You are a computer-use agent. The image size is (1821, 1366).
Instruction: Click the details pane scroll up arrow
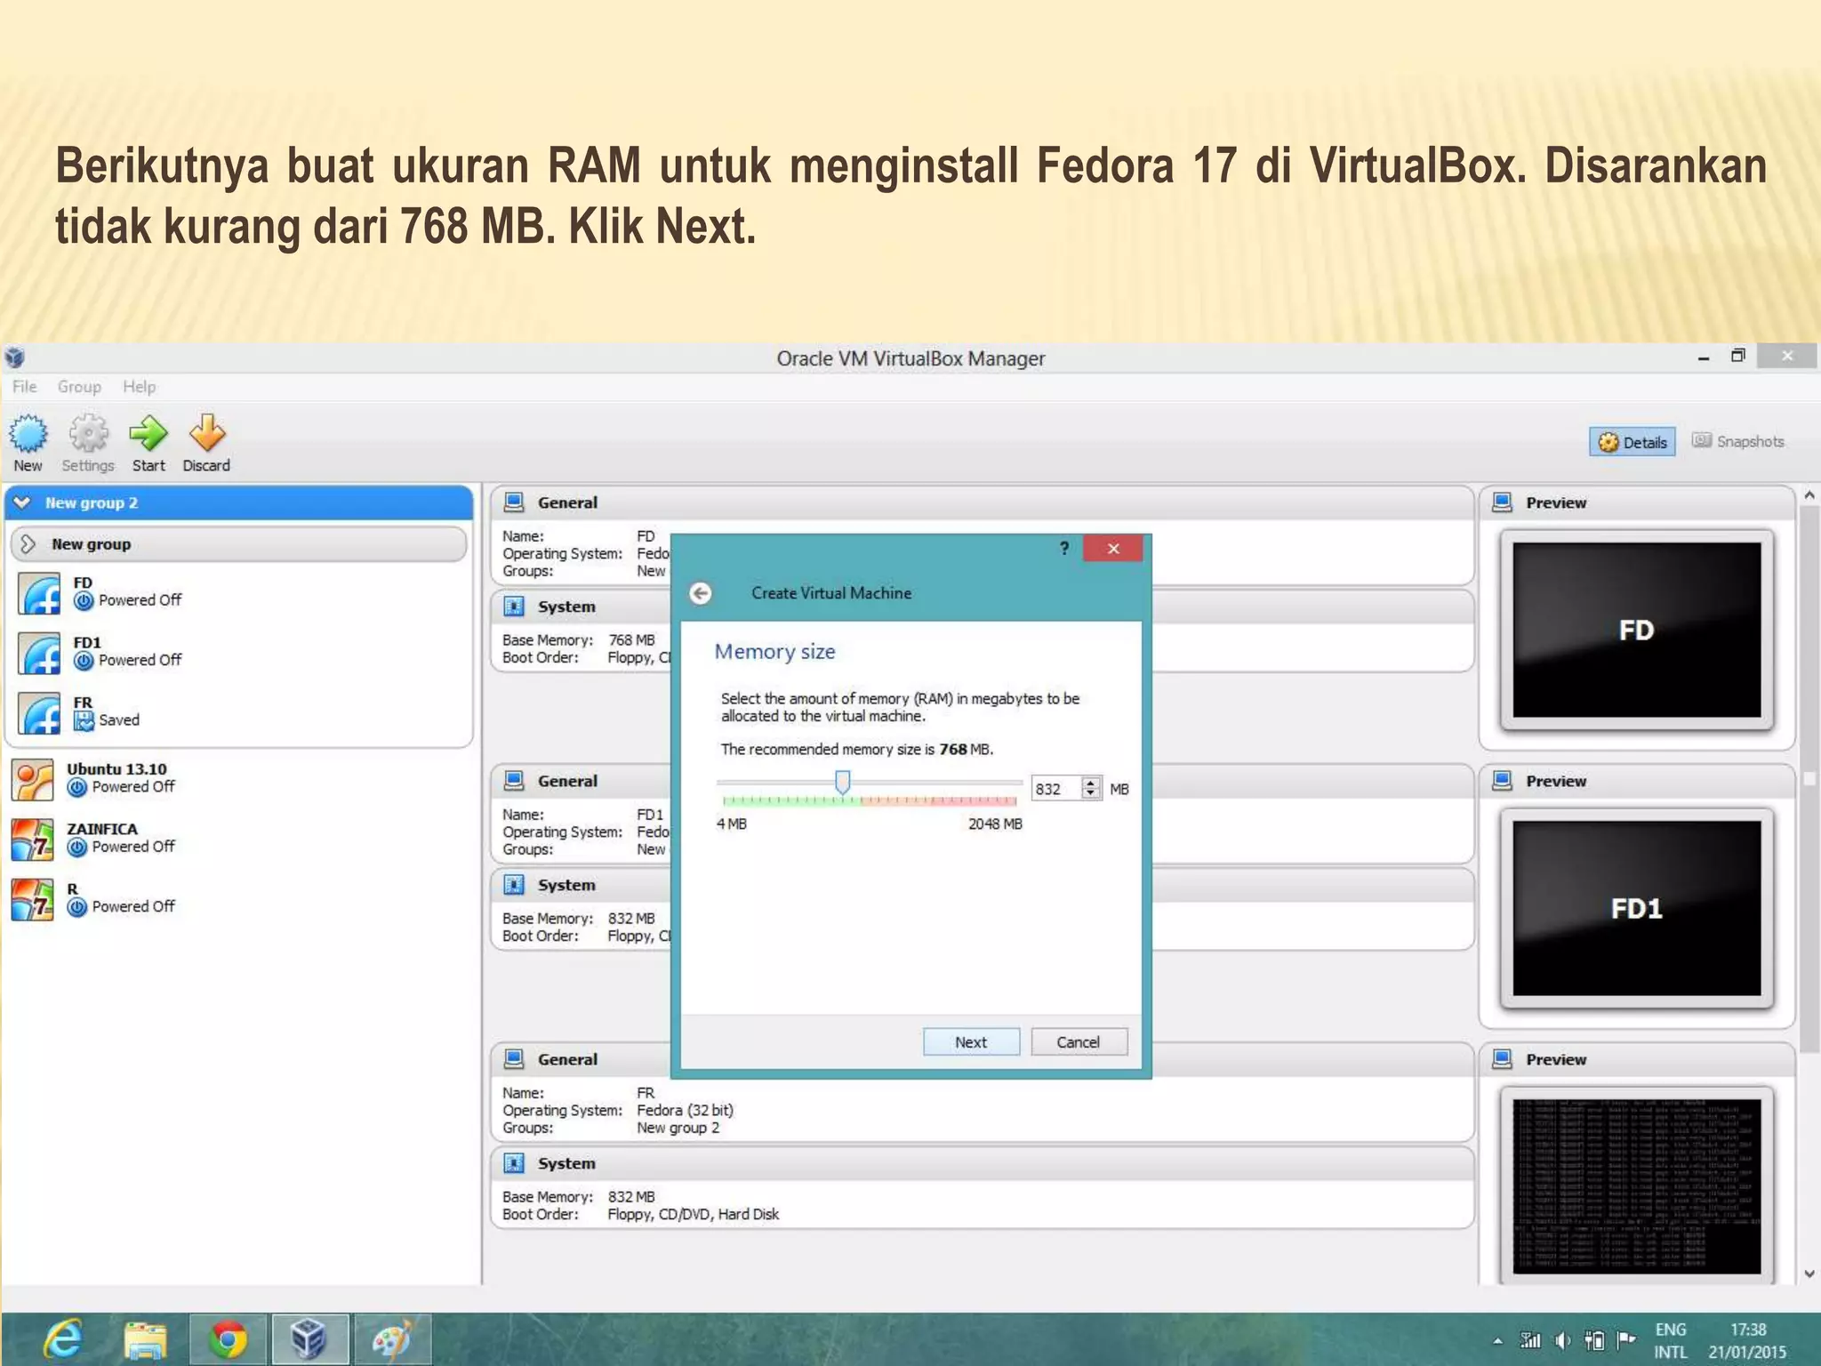(1809, 494)
